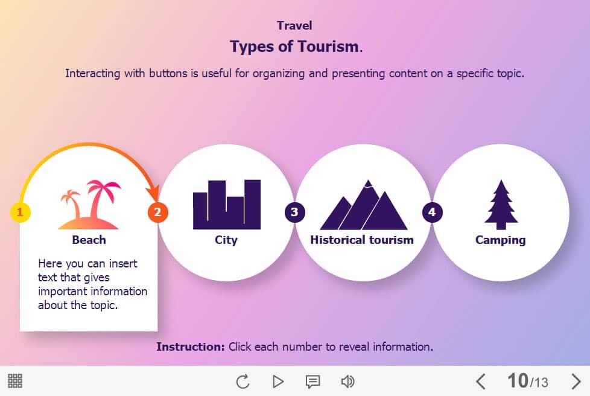Mute audio with the speaker icon
Screen dimensions: 590x396
click(347, 382)
